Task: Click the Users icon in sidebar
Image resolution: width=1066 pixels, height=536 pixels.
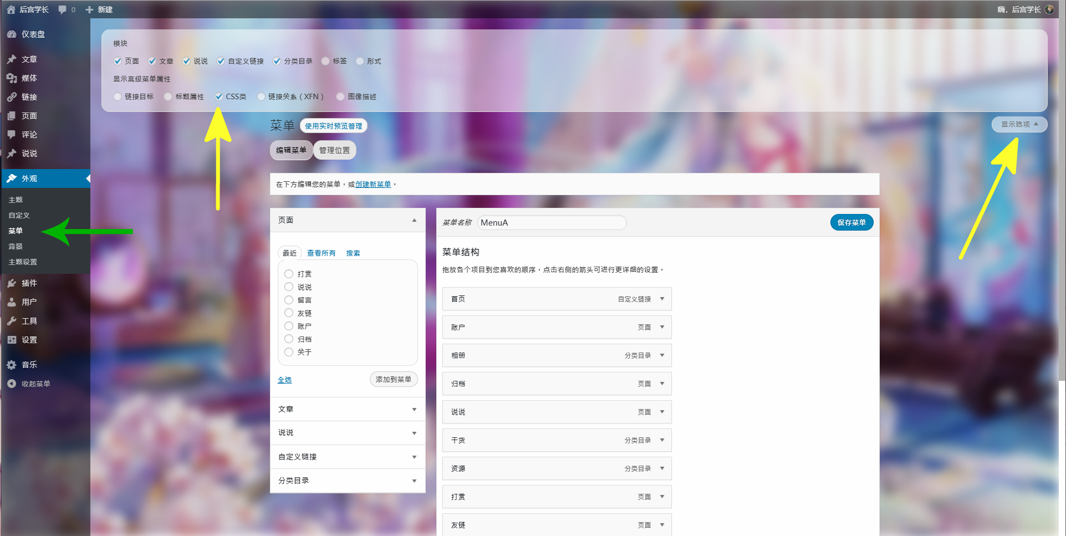Action: click(x=12, y=302)
